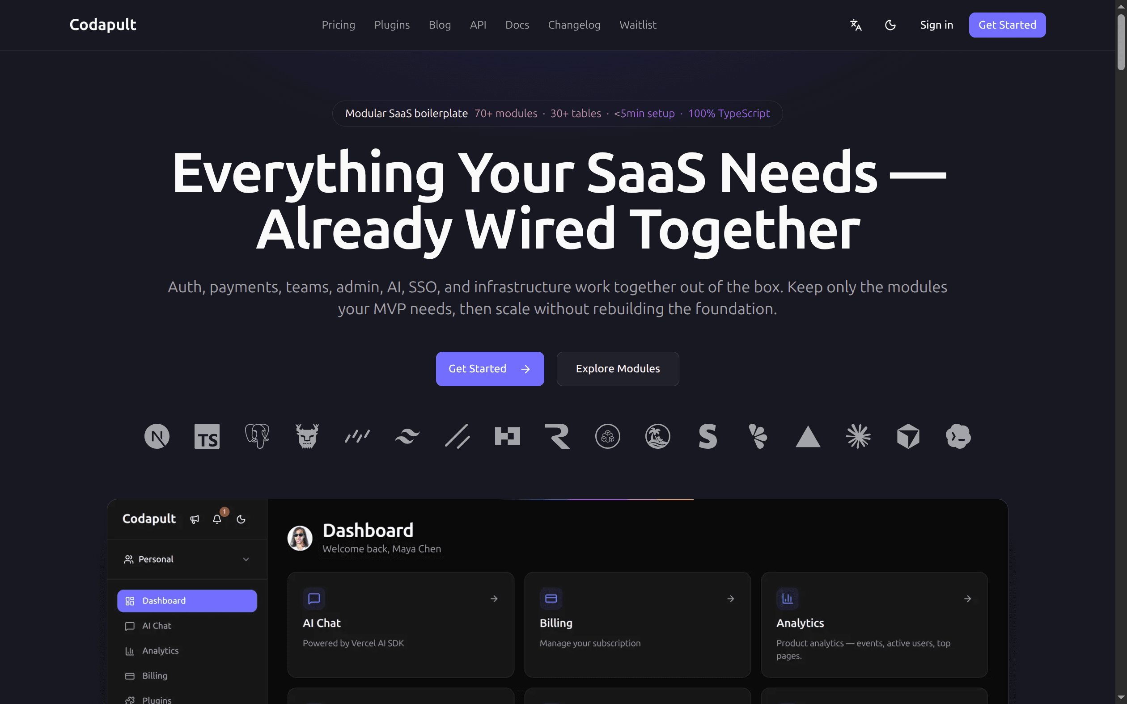This screenshot has height=704, width=1127.
Task: Click the AI Chat card title
Action: 322,623
